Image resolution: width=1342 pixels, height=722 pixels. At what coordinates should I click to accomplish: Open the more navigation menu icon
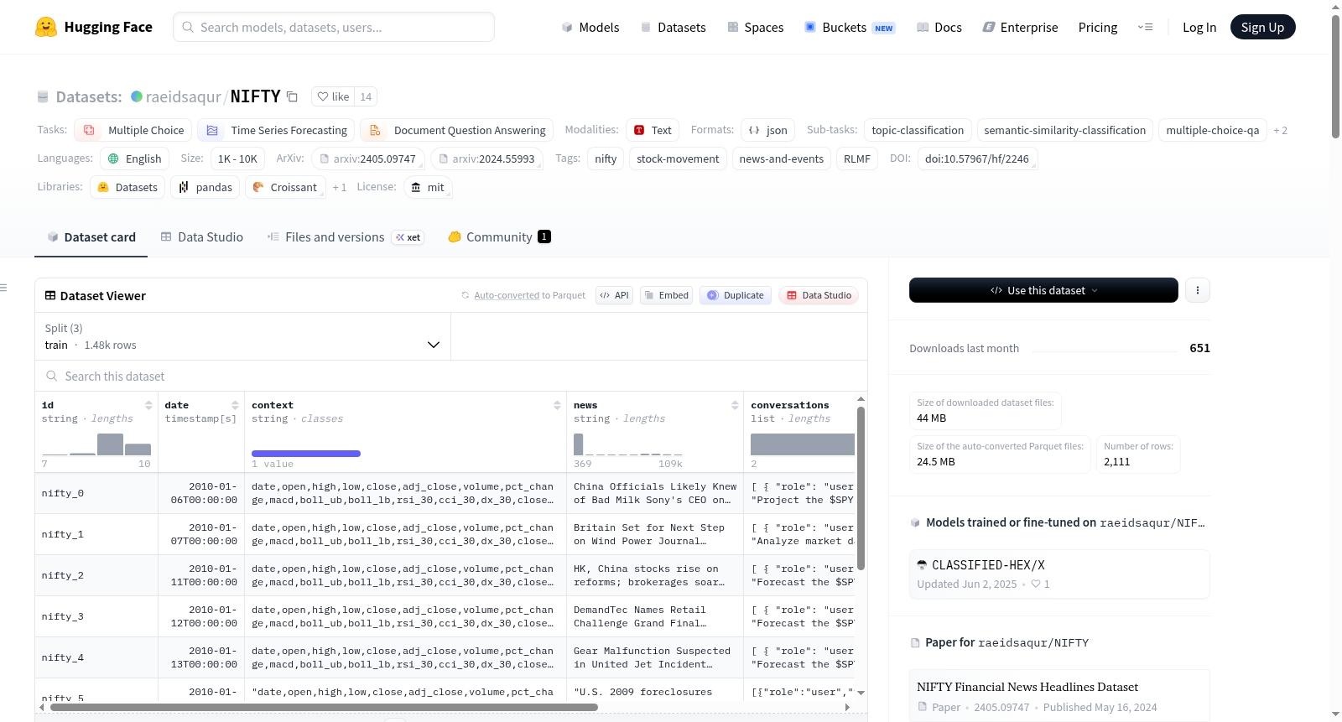point(1145,27)
